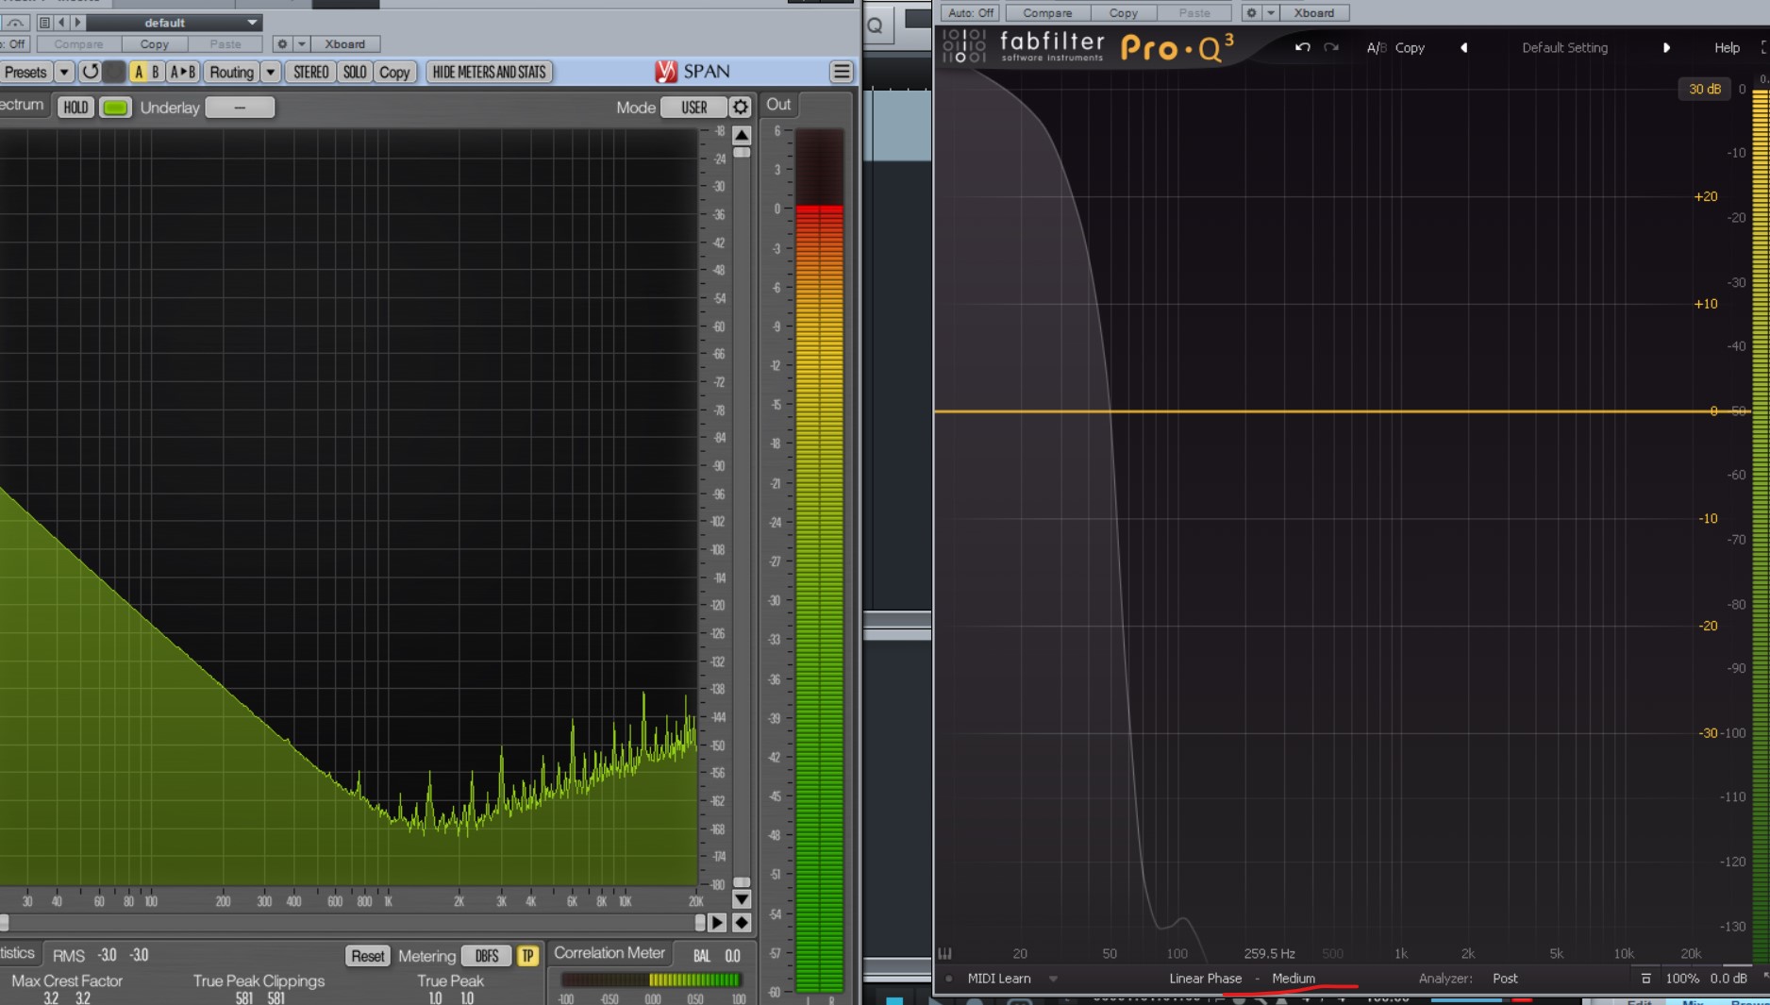Open Pro-Q 3 host settings gear
1770x1005 pixels.
(1251, 13)
